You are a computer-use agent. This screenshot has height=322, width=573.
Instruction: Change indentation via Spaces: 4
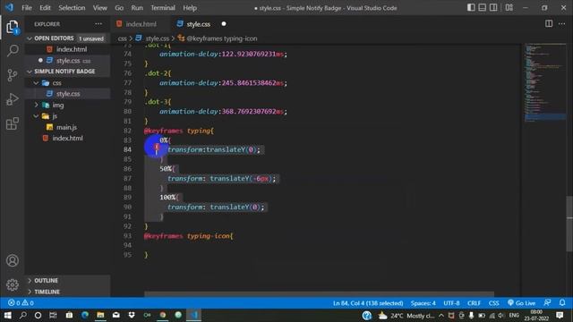423,303
